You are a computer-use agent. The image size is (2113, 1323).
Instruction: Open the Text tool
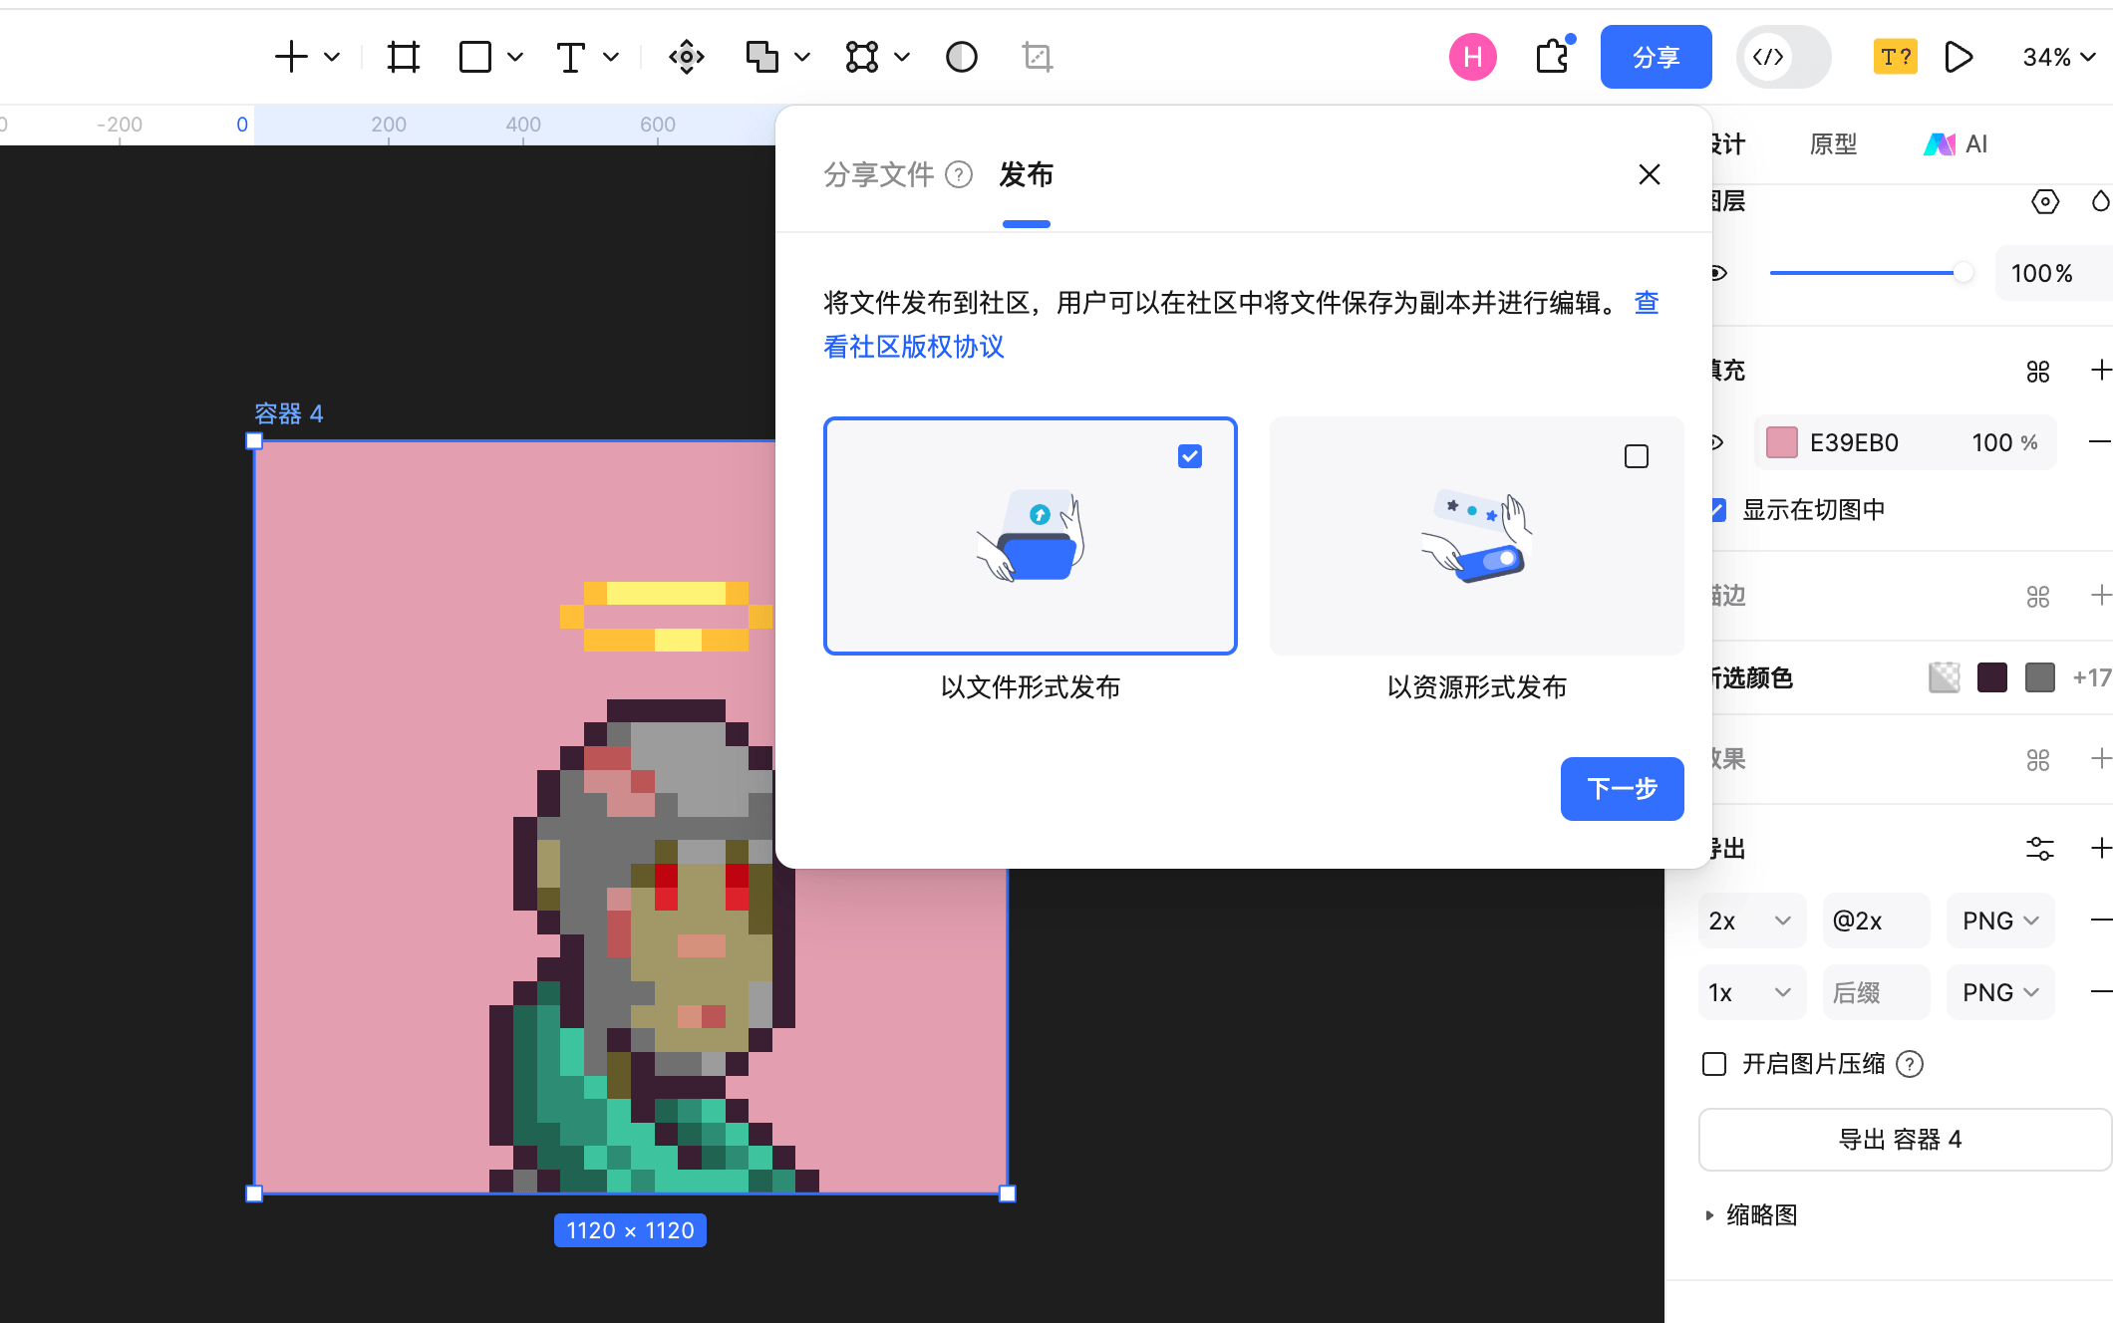[570, 57]
